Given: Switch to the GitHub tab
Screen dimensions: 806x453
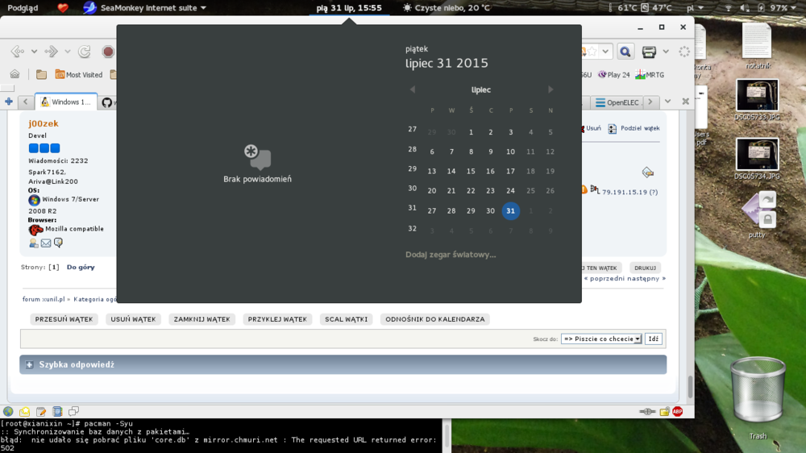Looking at the screenshot, I should 107,102.
